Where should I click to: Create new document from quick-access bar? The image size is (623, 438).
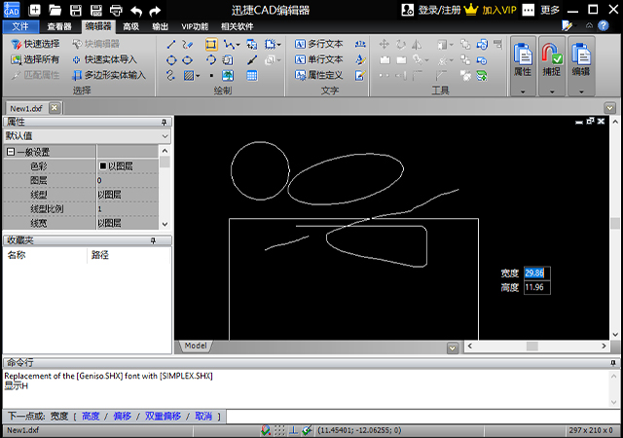[35, 10]
